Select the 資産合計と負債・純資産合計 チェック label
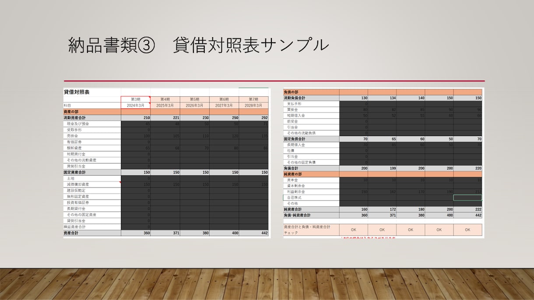 point(311,230)
